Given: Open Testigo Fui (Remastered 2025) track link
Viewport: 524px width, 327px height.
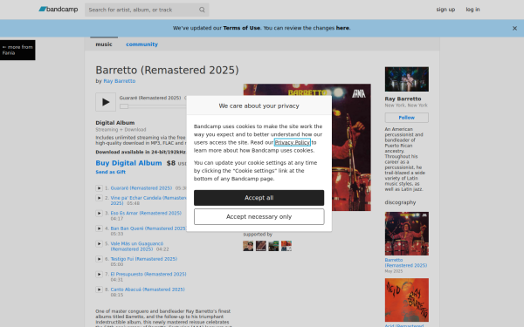Looking at the screenshot, I should pos(144,259).
